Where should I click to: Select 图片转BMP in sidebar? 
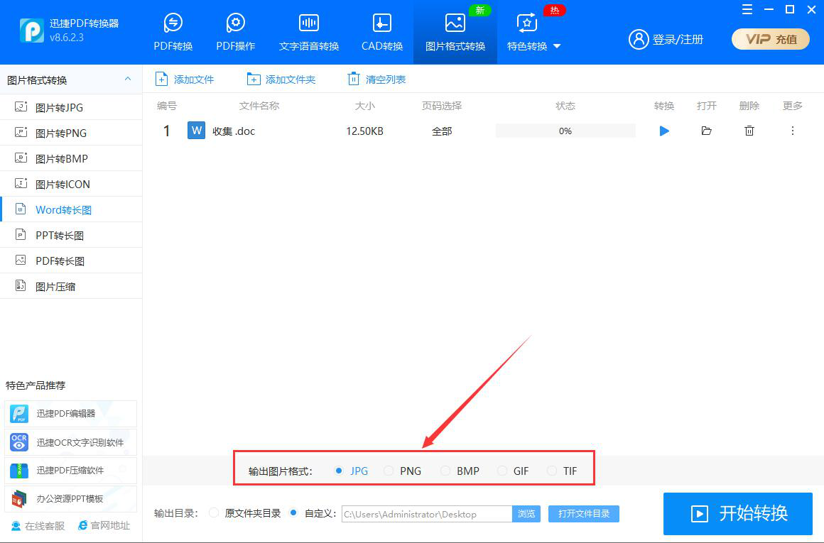(x=71, y=158)
